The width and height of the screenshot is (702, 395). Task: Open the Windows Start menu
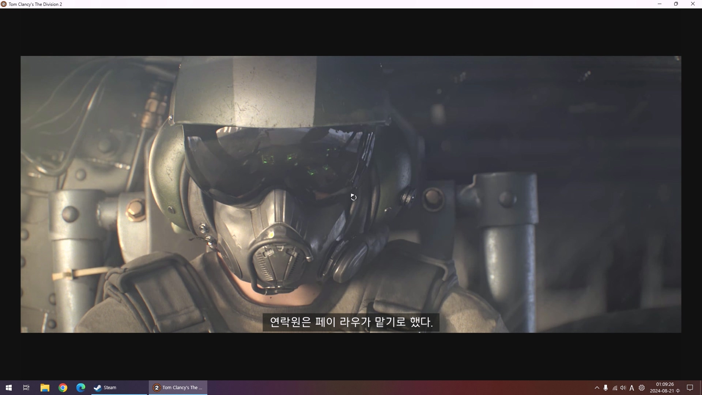tap(9, 388)
